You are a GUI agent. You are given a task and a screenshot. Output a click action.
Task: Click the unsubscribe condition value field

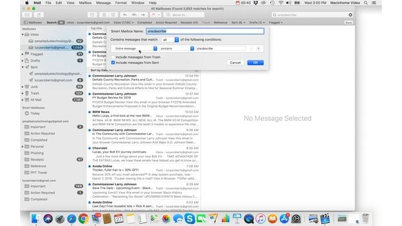click(220, 48)
